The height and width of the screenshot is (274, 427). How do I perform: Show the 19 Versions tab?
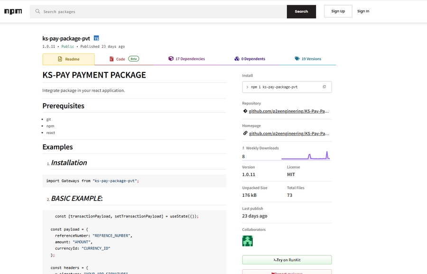coord(308,59)
